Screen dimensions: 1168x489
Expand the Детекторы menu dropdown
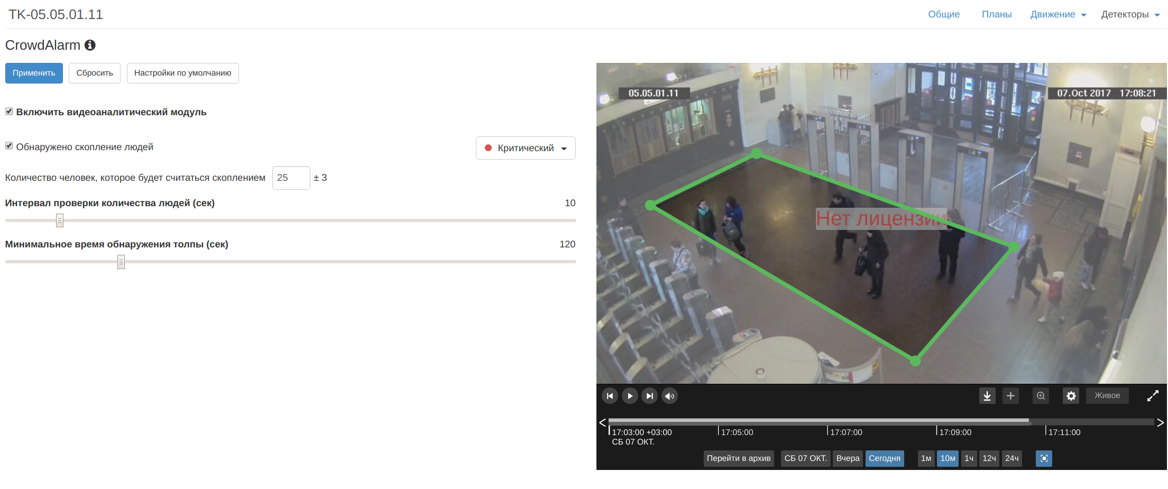pos(1130,15)
